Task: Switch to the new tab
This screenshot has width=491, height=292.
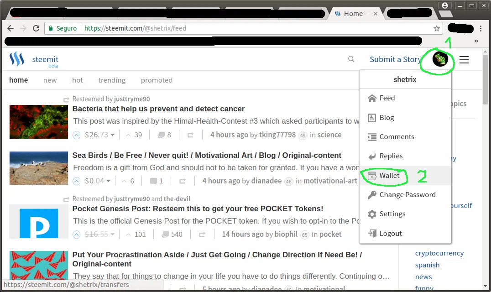Action: (x=50, y=80)
